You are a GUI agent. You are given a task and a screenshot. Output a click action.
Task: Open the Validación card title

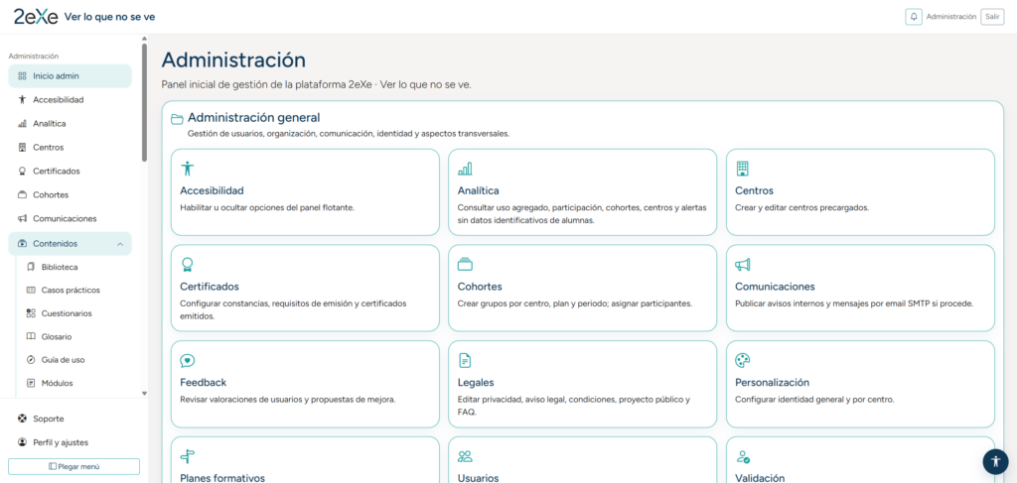pyautogui.click(x=760, y=478)
